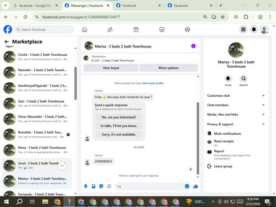Click the chat messages scrollbar
The image size is (276, 207).
198,138
